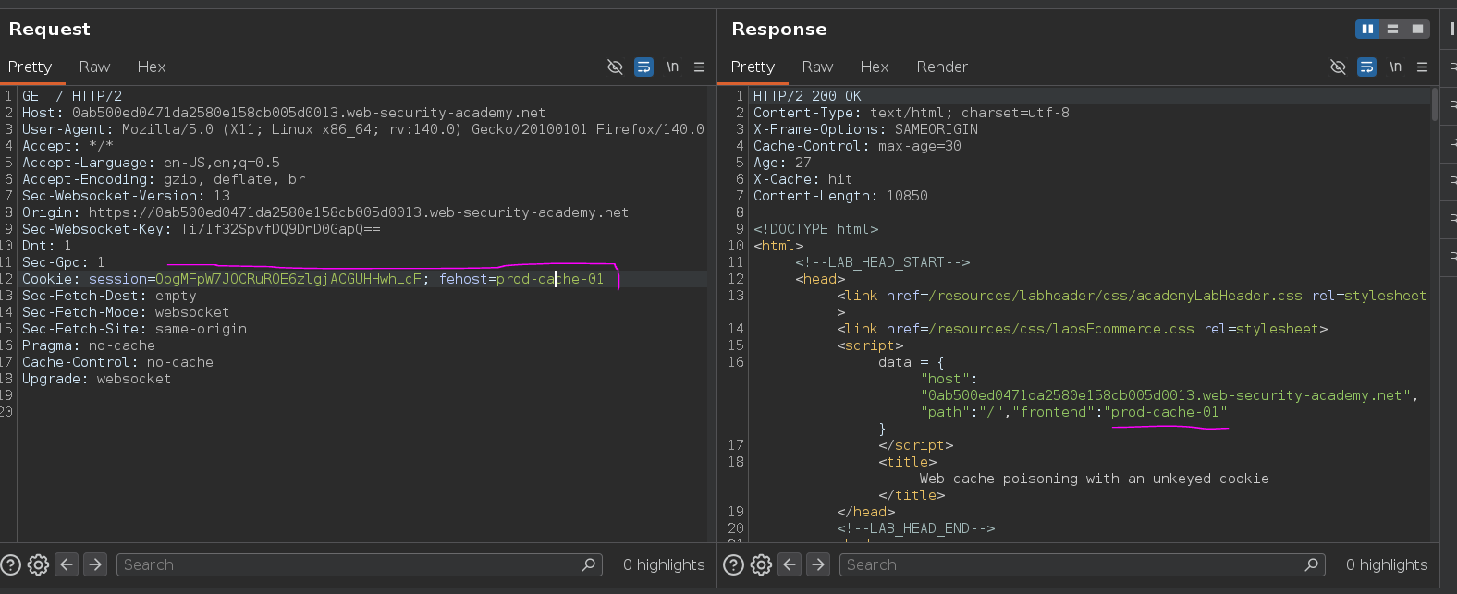Go to next match in Response search

(818, 564)
